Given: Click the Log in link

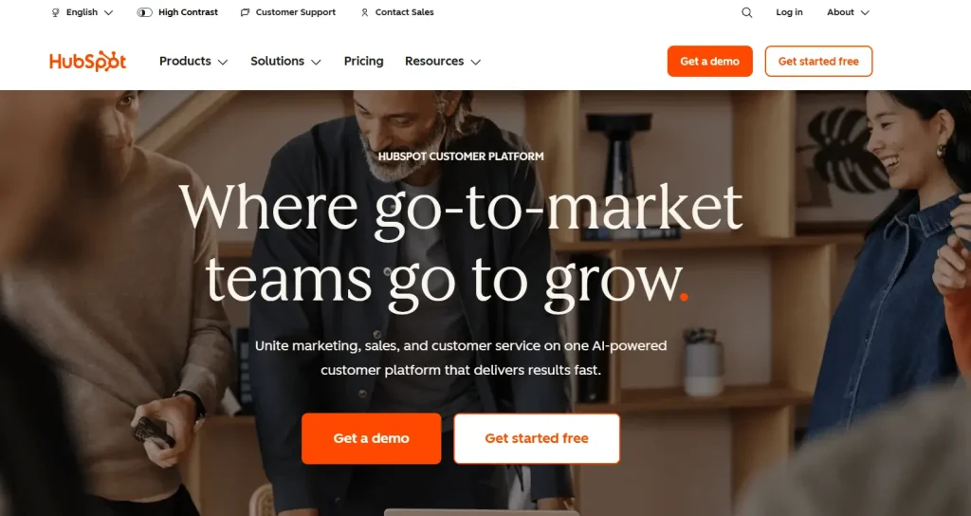Looking at the screenshot, I should [x=789, y=12].
